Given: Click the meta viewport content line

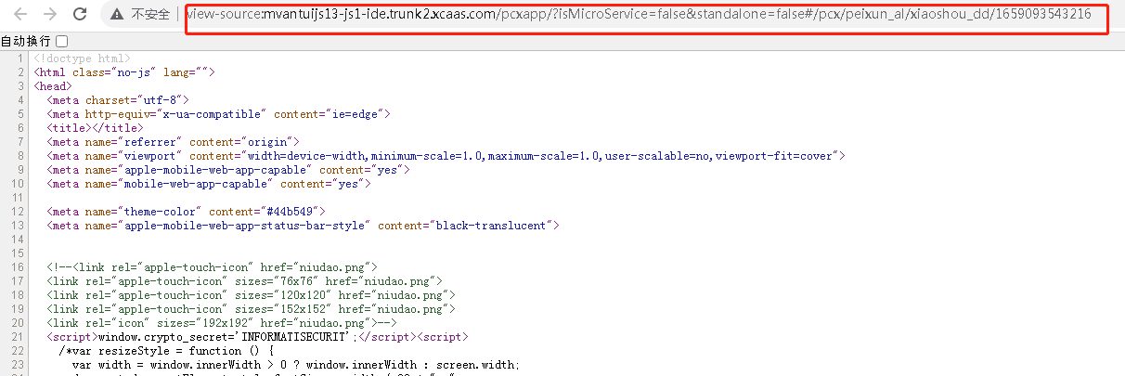Looking at the screenshot, I should tap(446, 156).
